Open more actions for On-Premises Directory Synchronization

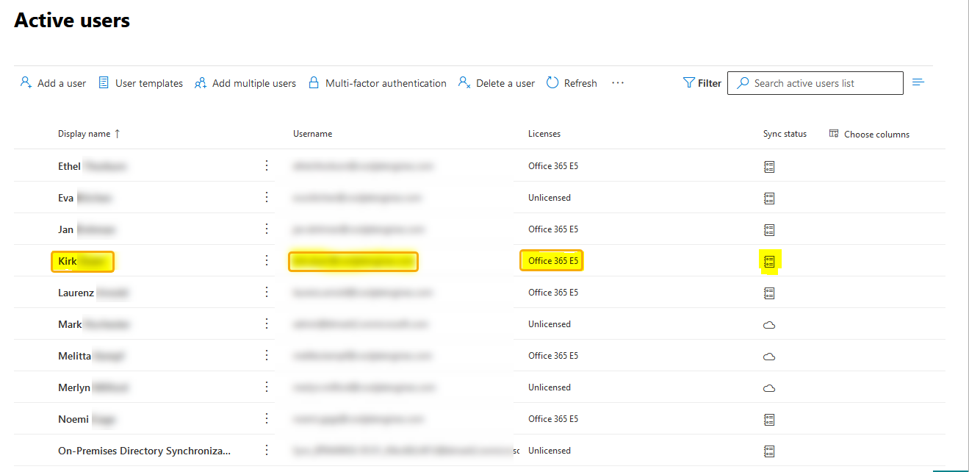(267, 451)
